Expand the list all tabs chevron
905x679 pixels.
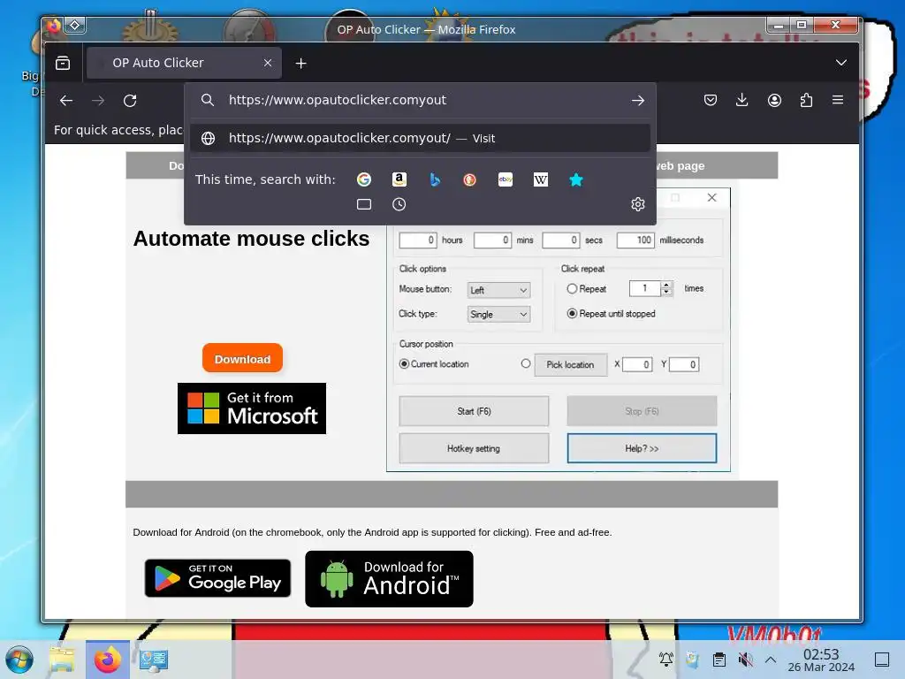tap(841, 63)
